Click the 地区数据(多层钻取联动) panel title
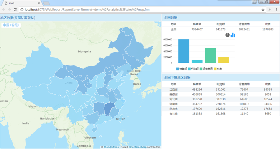The height and width of the screenshot is (149, 280). coord(18,18)
